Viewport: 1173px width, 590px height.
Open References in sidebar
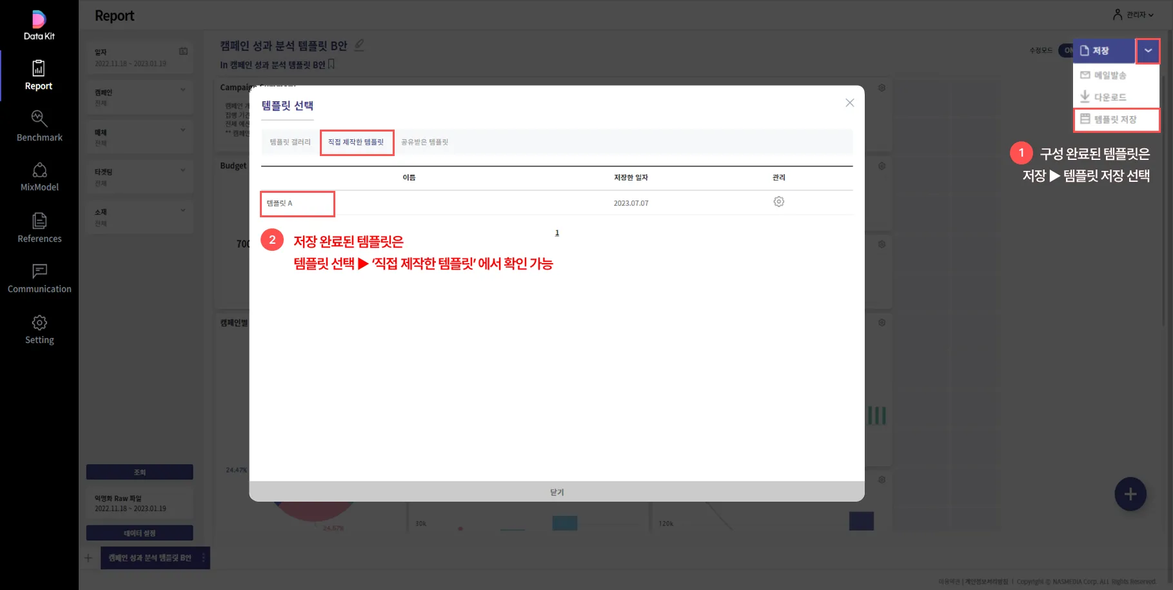tap(39, 228)
